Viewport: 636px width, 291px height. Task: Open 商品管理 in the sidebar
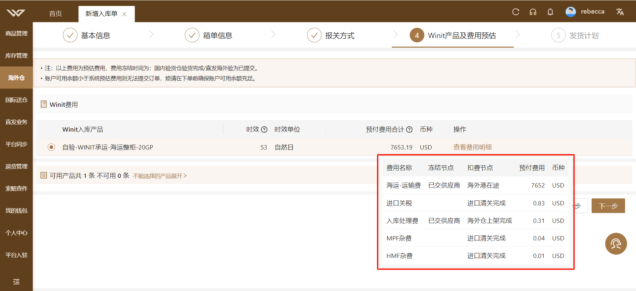16,33
